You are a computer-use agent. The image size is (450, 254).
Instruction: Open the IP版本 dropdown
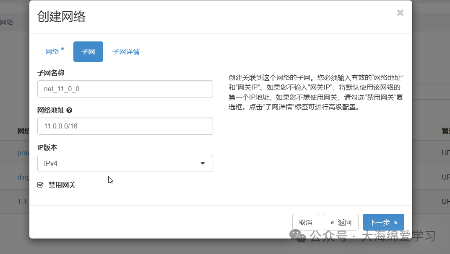tap(125, 163)
